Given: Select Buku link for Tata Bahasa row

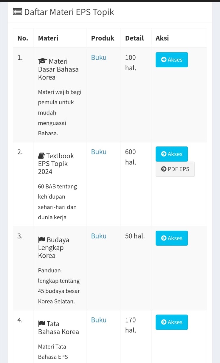Looking at the screenshot, I should click(99, 320).
